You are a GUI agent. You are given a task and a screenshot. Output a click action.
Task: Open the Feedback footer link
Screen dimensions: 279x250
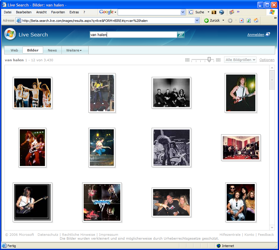point(266,235)
